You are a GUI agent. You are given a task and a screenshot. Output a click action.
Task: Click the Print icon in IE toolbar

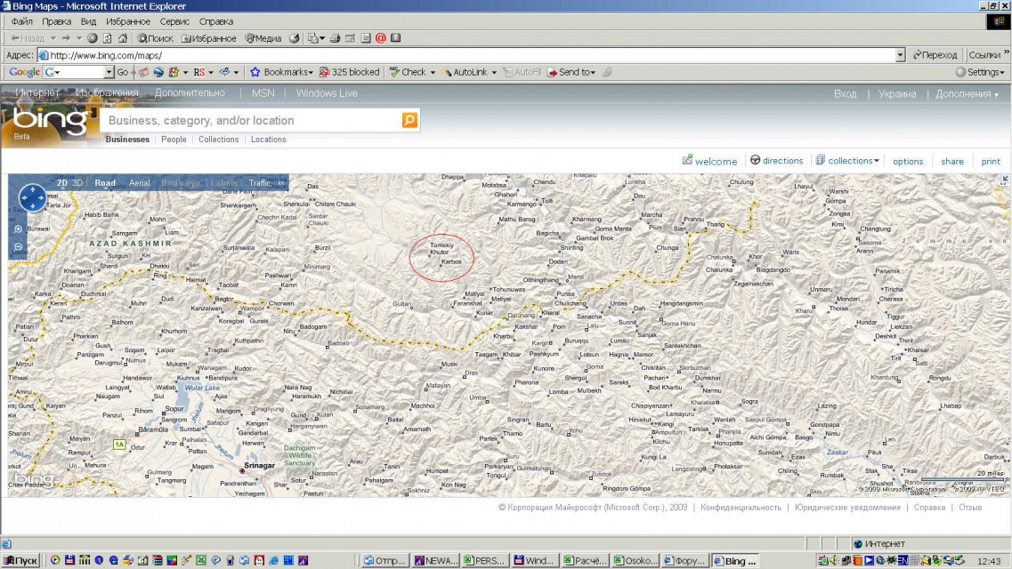point(336,38)
